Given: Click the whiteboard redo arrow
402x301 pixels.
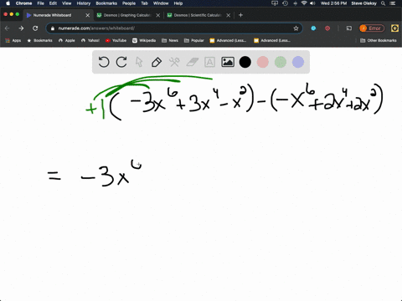Looking at the screenshot, I should click(121, 62).
